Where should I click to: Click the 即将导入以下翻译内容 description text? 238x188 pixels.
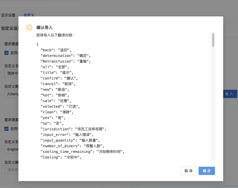pyautogui.click(x=55, y=35)
